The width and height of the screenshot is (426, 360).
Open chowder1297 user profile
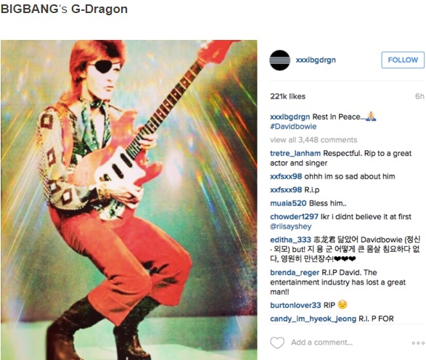(x=294, y=216)
